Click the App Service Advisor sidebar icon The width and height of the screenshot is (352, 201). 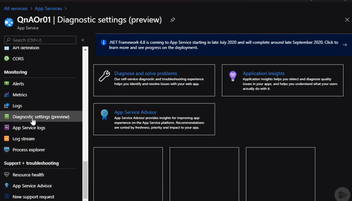[x=7, y=185]
